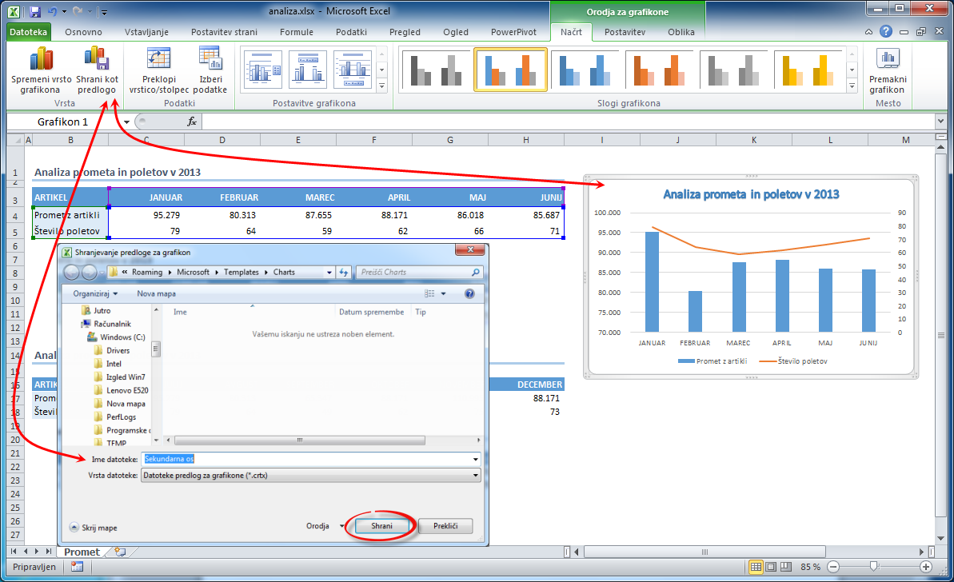Choose the all-blue chart style

[584, 70]
